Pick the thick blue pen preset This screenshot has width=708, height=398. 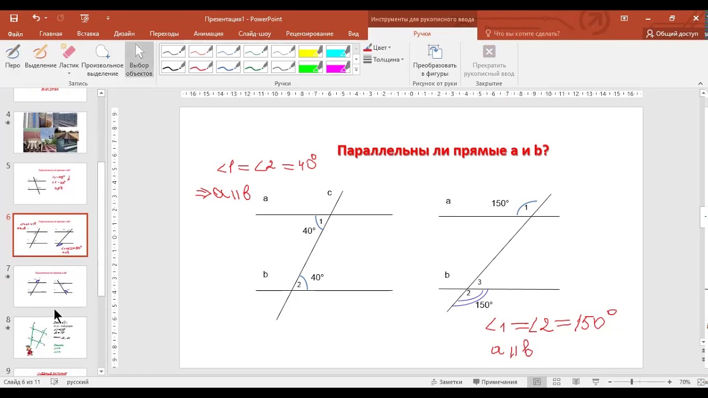pos(228,67)
